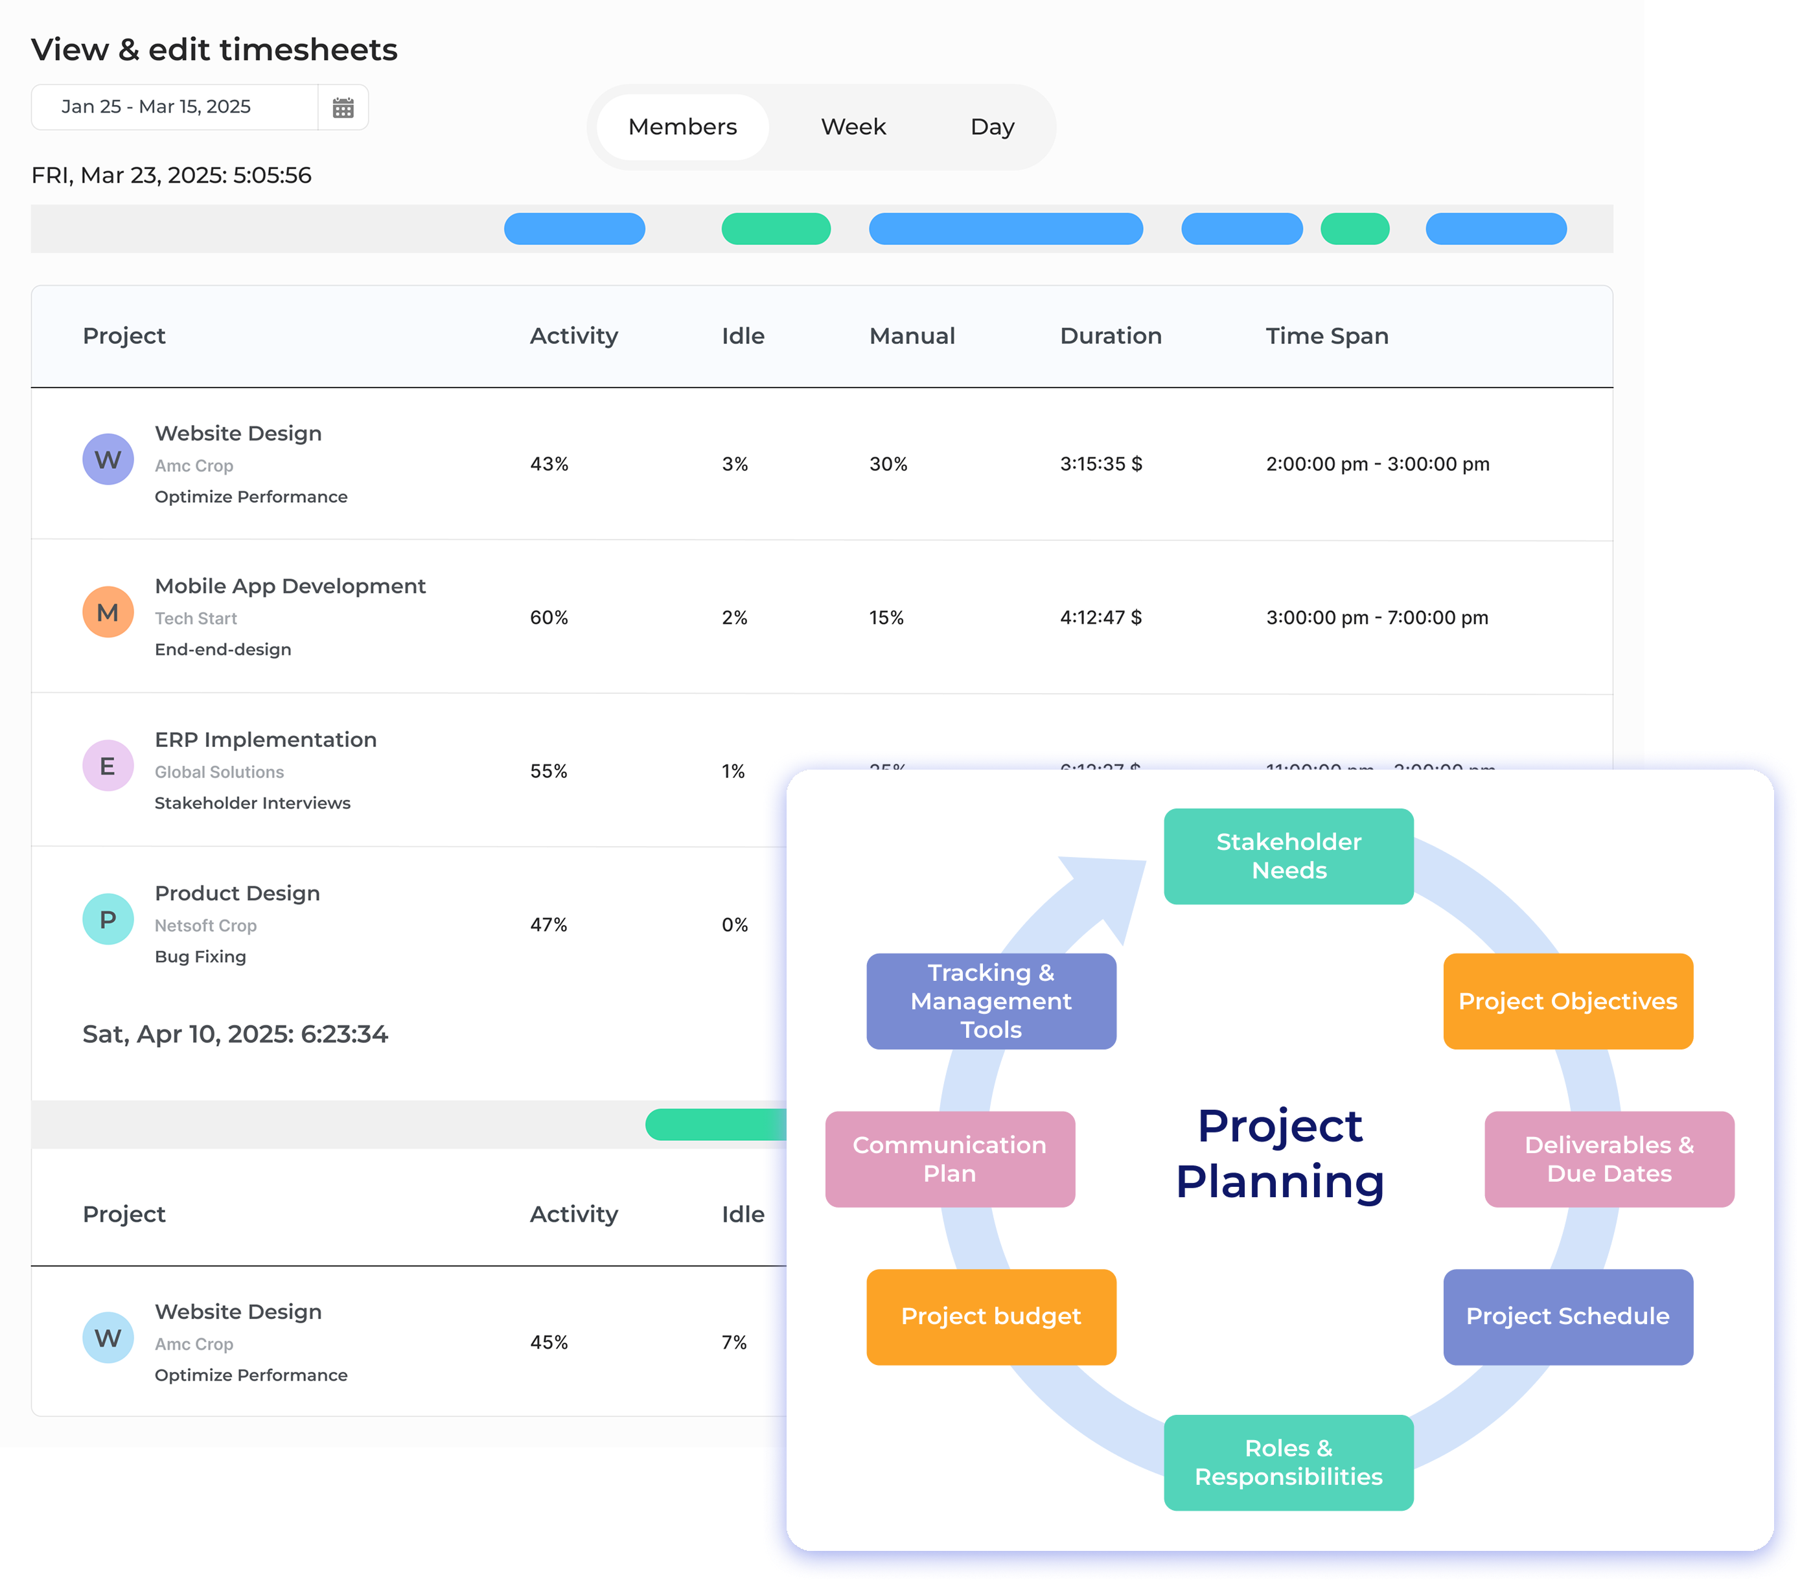Image resolution: width=1800 pixels, height=1582 pixels.
Task: Click the End-end-design task label
Action: click(223, 650)
